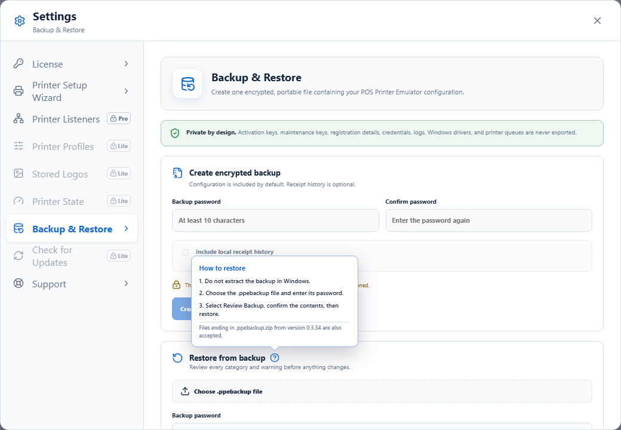
Task: Click the Printer Profiles sliders icon
Action: coord(19,146)
